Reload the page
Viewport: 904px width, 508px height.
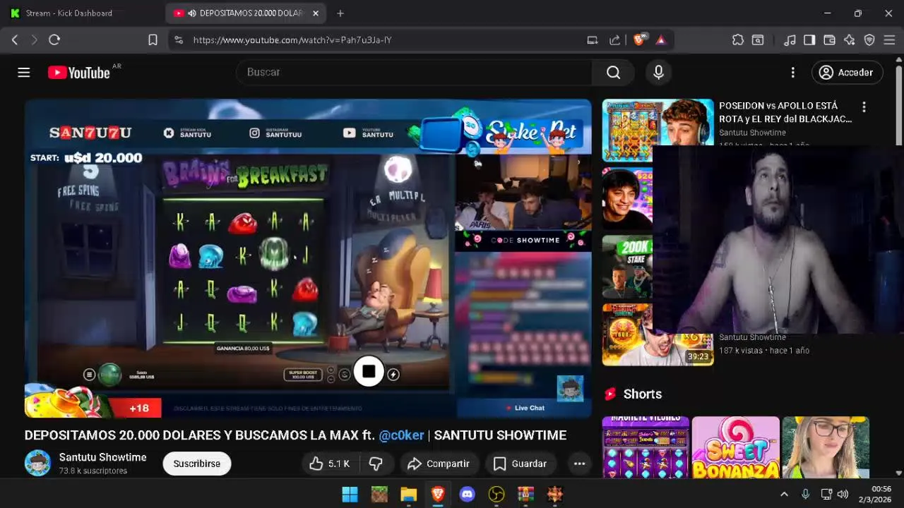pyautogui.click(x=54, y=40)
